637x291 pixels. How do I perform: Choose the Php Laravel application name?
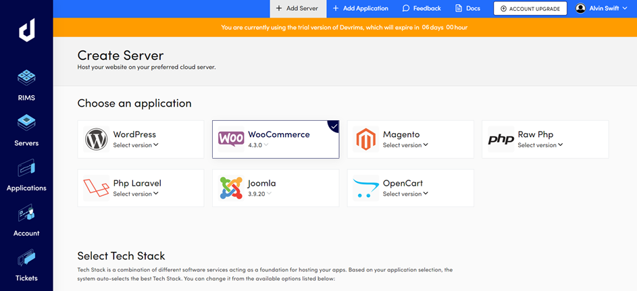click(137, 183)
